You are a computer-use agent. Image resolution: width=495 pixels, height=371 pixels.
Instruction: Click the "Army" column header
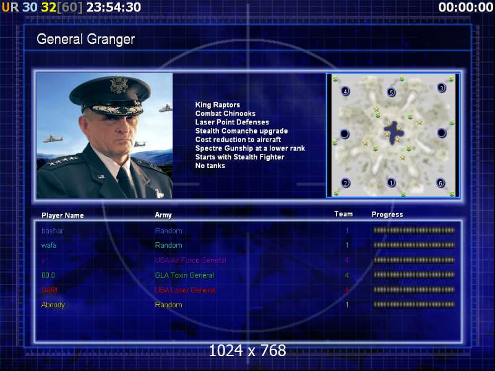(x=163, y=215)
